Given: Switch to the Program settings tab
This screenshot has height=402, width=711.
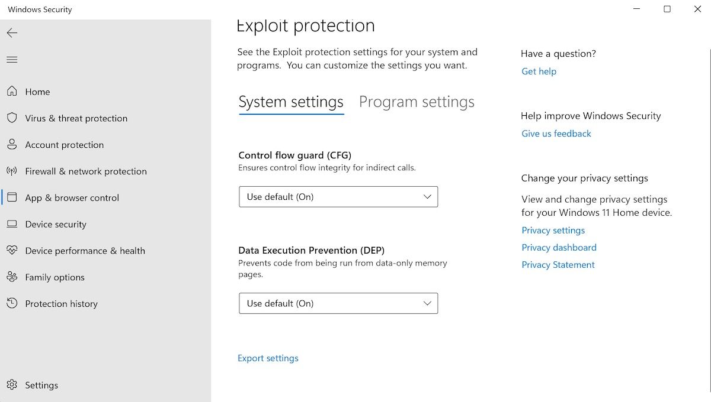Looking at the screenshot, I should pyautogui.click(x=416, y=102).
